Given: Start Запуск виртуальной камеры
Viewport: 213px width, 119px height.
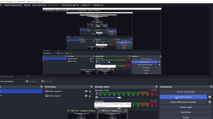Looking at the screenshot, I should [183, 102].
